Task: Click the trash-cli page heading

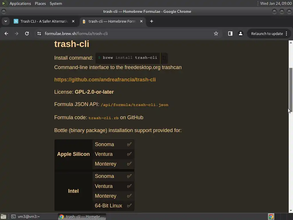Action: [x=72, y=44]
